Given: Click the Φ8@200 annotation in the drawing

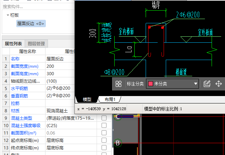Looking at the screenshot, I should [114, 72].
